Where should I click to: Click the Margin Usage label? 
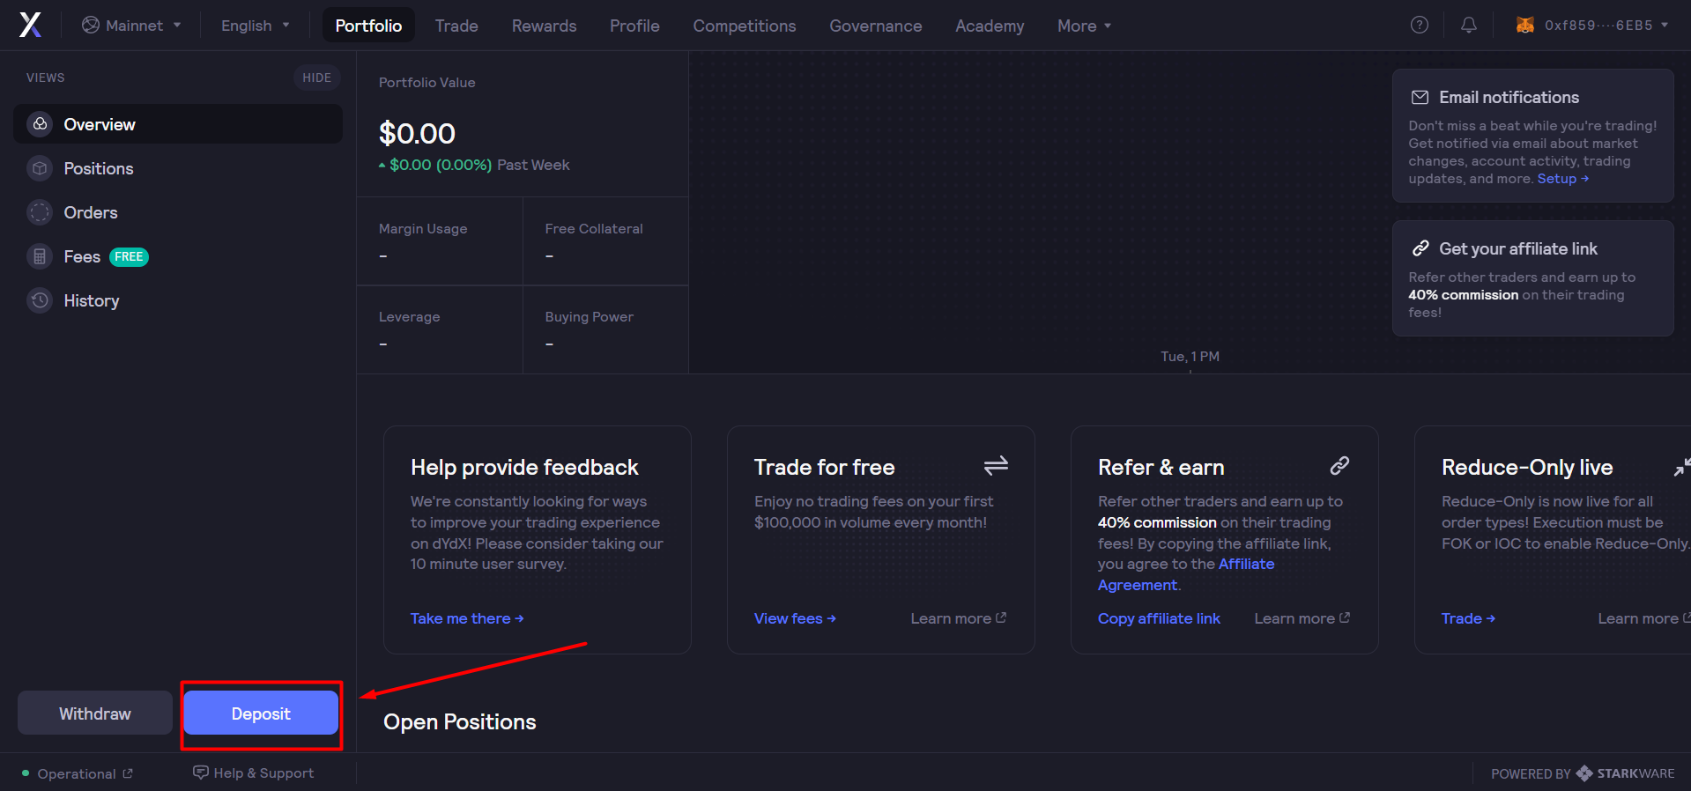coord(423,229)
